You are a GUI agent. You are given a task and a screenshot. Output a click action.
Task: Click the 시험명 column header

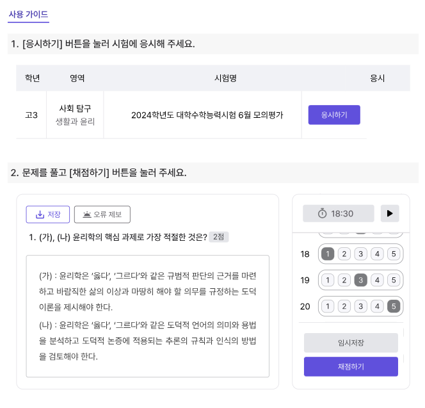pyautogui.click(x=225, y=78)
